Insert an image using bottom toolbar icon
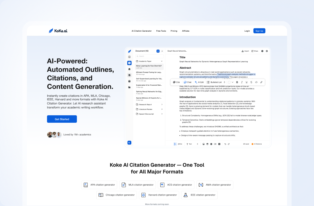This screenshot has width=314, height=206. pos(203,144)
